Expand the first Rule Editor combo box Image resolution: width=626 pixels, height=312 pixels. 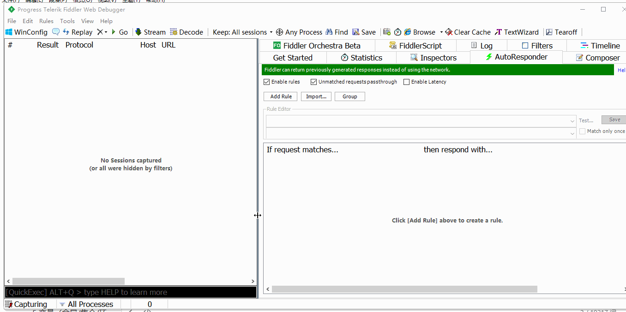[572, 121]
